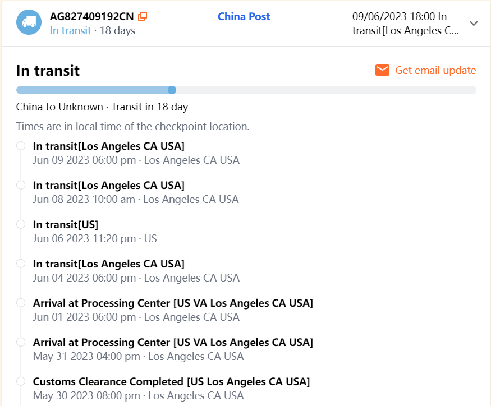
Task: Click the Jun 01 Processing Center checkpoint marker
Action: (21, 303)
